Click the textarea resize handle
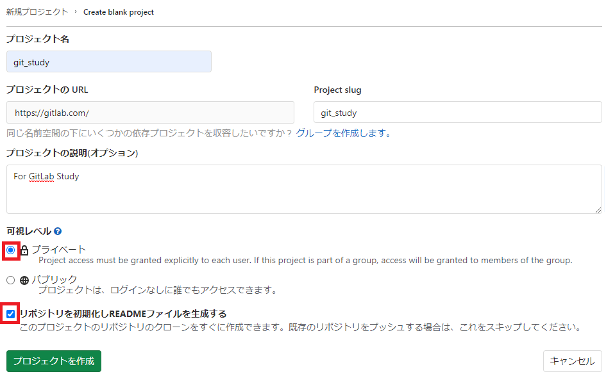The width and height of the screenshot is (615, 381). 598,211
